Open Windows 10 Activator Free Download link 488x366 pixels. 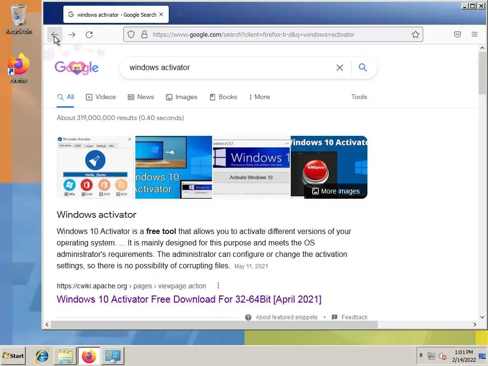click(x=189, y=299)
